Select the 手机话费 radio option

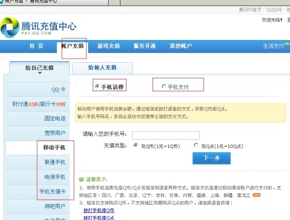[97, 86]
